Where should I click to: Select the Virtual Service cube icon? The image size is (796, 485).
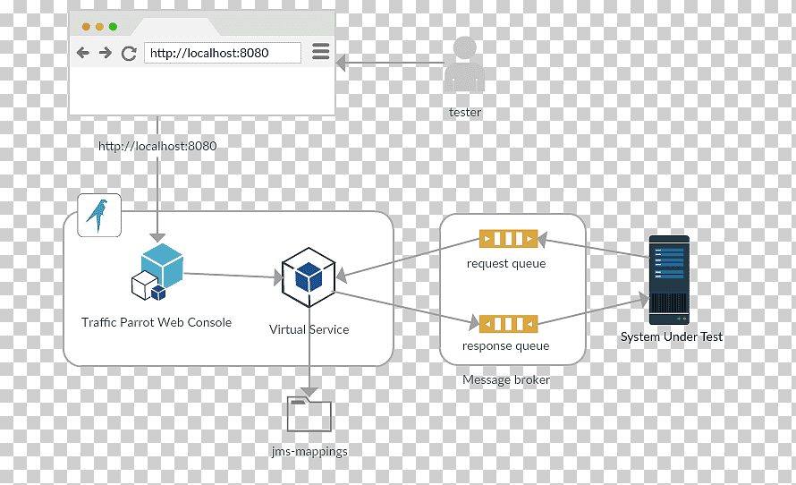309,277
